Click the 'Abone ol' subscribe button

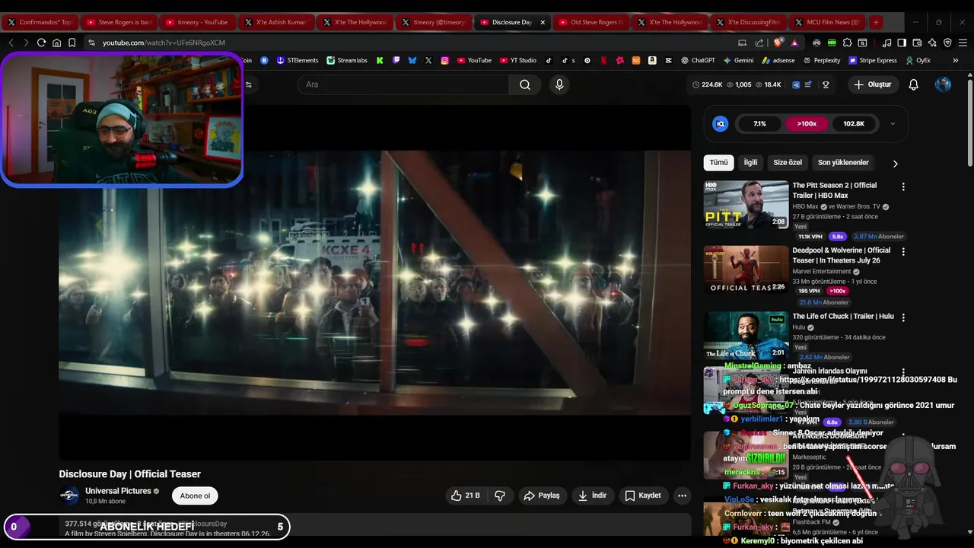click(195, 495)
